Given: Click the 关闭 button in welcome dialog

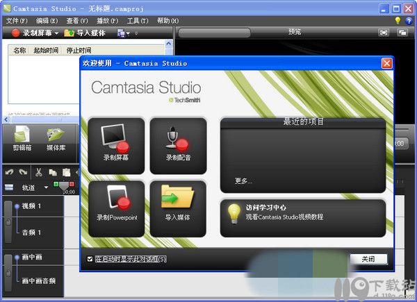Looking at the screenshot, I should pos(368,259).
